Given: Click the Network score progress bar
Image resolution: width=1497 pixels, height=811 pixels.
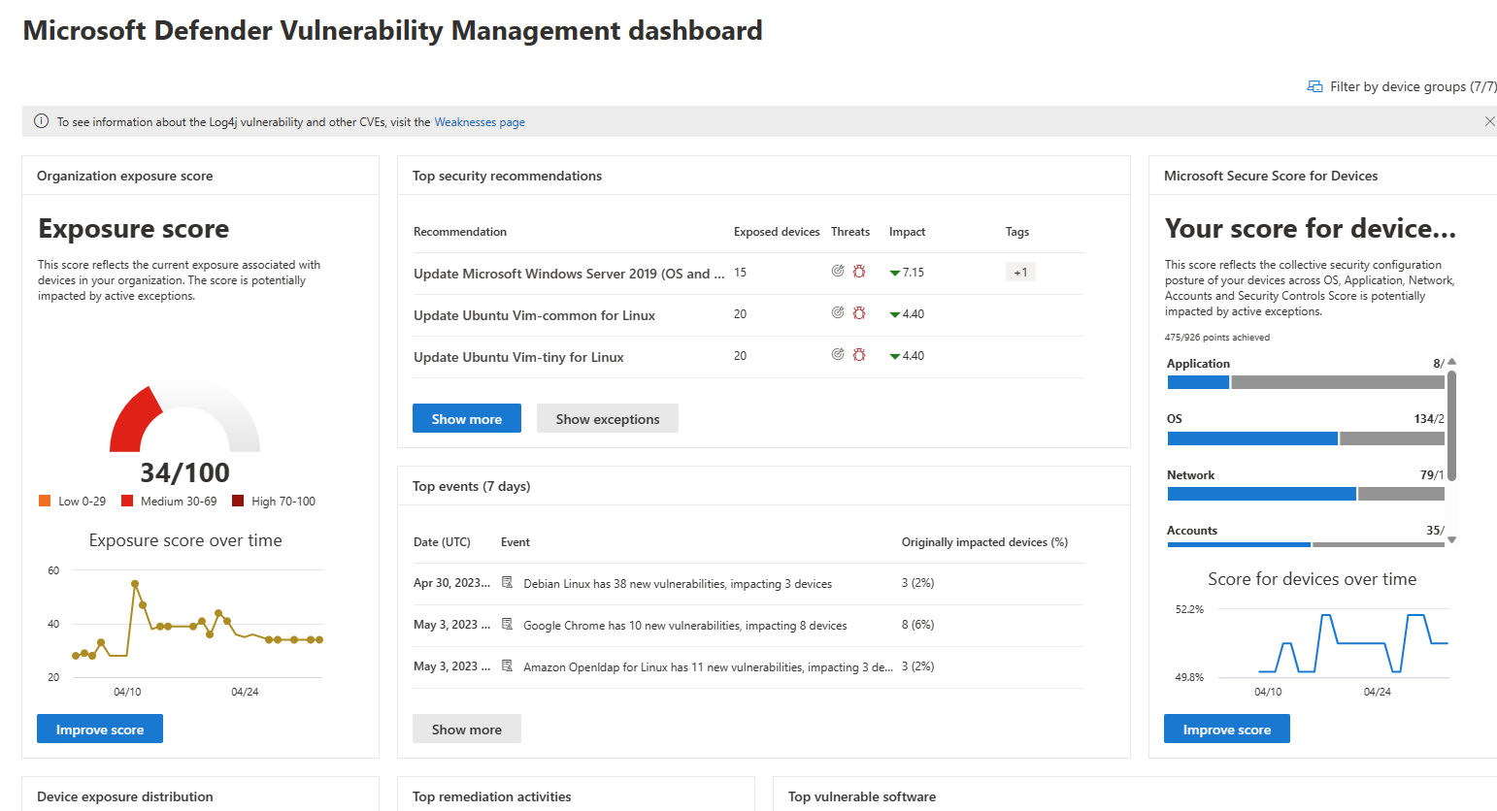Looking at the screenshot, I should [1306, 494].
